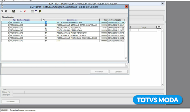The height and width of the screenshot is (112, 190).
Task: Click the save (floppy disk) toolbar icon
Action: [x=14, y=11]
